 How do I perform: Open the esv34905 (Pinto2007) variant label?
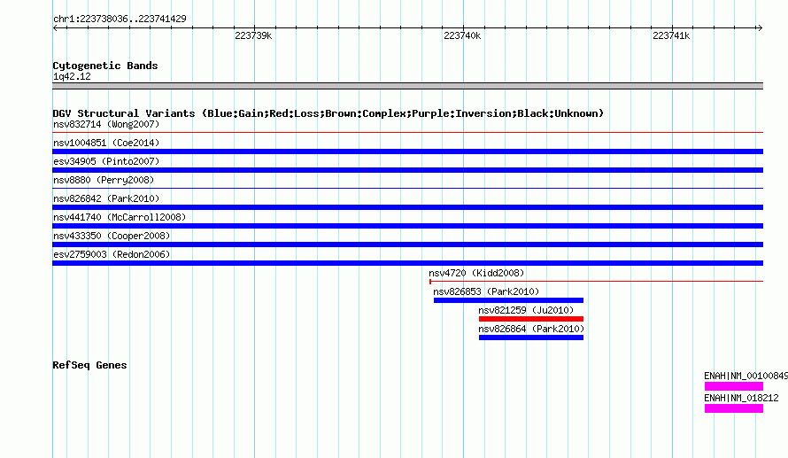106,161
